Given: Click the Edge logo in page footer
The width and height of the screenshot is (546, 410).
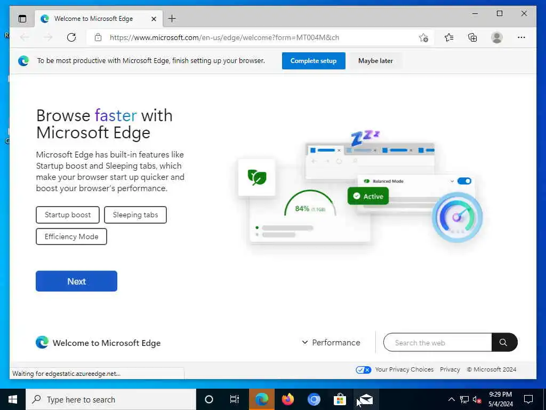Looking at the screenshot, I should tap(42, 342).
